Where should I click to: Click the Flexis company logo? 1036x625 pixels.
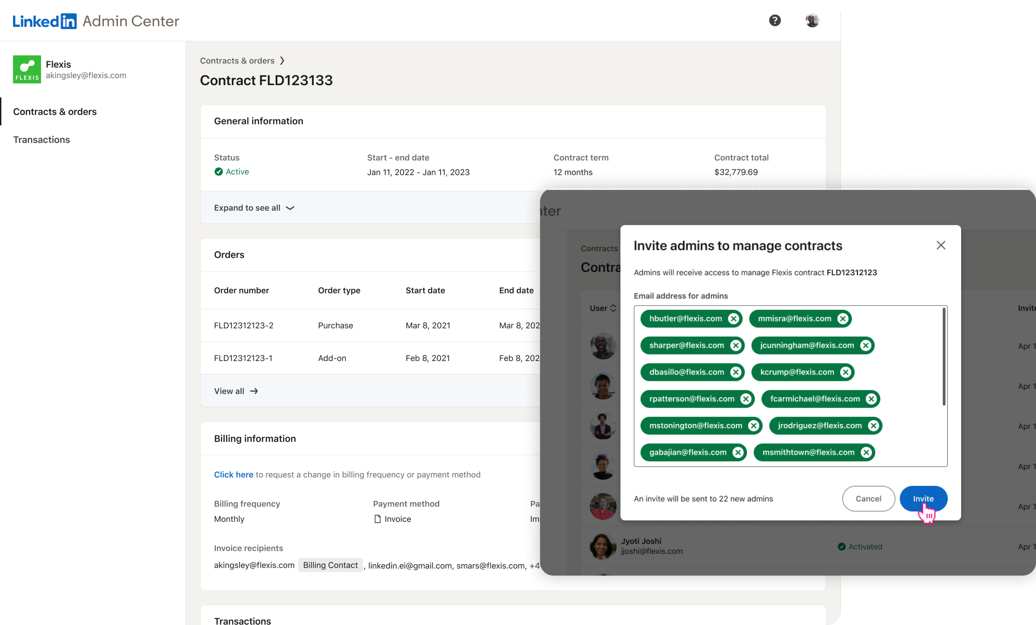pyautogui.click(x=27, y=69)
